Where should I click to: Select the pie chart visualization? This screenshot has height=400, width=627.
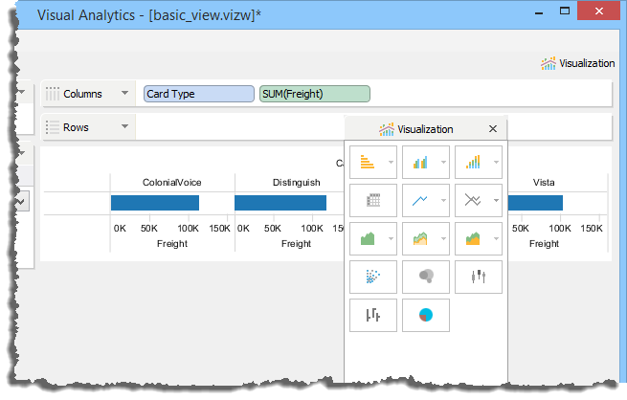pos(426,315)
